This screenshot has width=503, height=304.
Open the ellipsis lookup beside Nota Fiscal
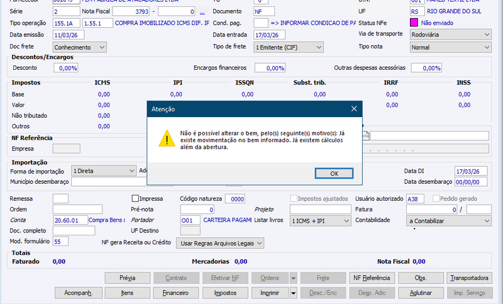coord(202,12)
